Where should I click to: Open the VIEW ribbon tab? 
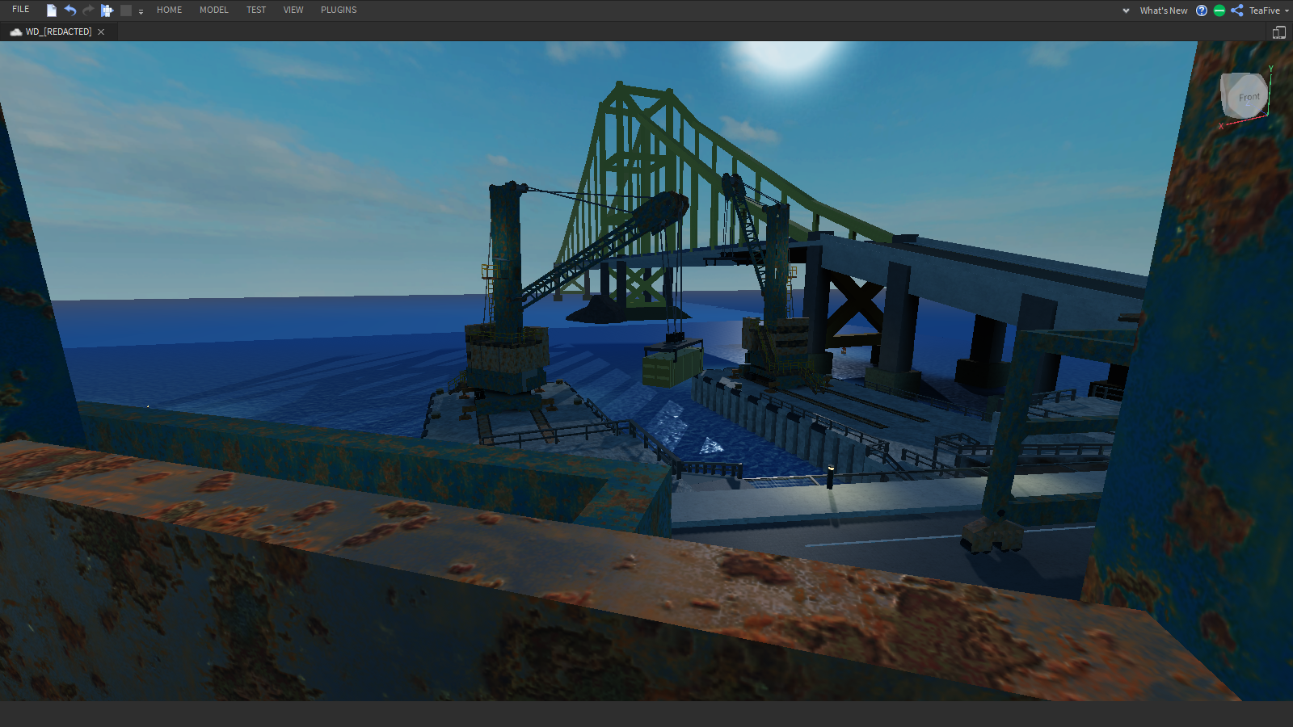pos(293,10)
